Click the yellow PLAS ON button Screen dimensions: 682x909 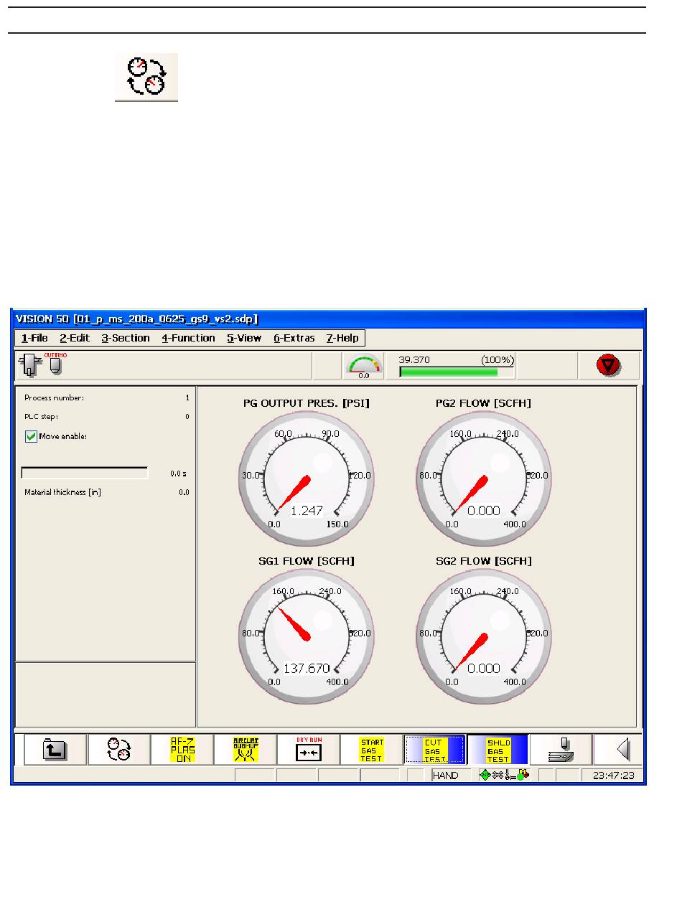182,749
